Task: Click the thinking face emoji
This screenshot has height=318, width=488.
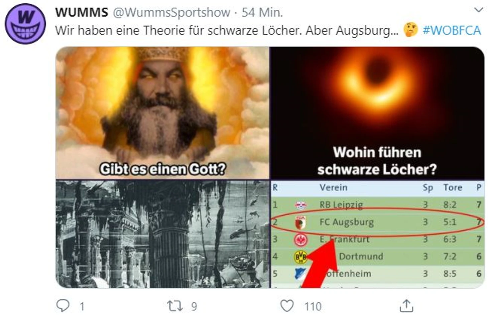Action: point(410,30)
